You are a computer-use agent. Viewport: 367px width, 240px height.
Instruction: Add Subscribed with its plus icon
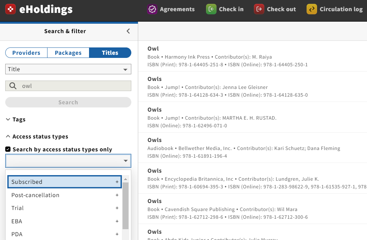[x=117, y=182]
